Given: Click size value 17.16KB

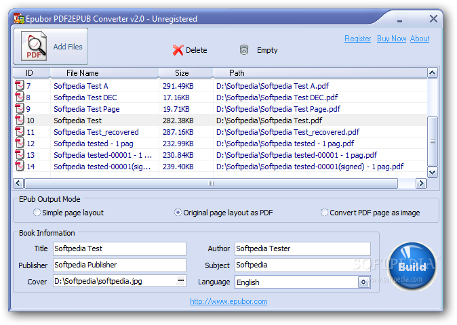Looking at the screenshot, I should (x=176, y=97).
